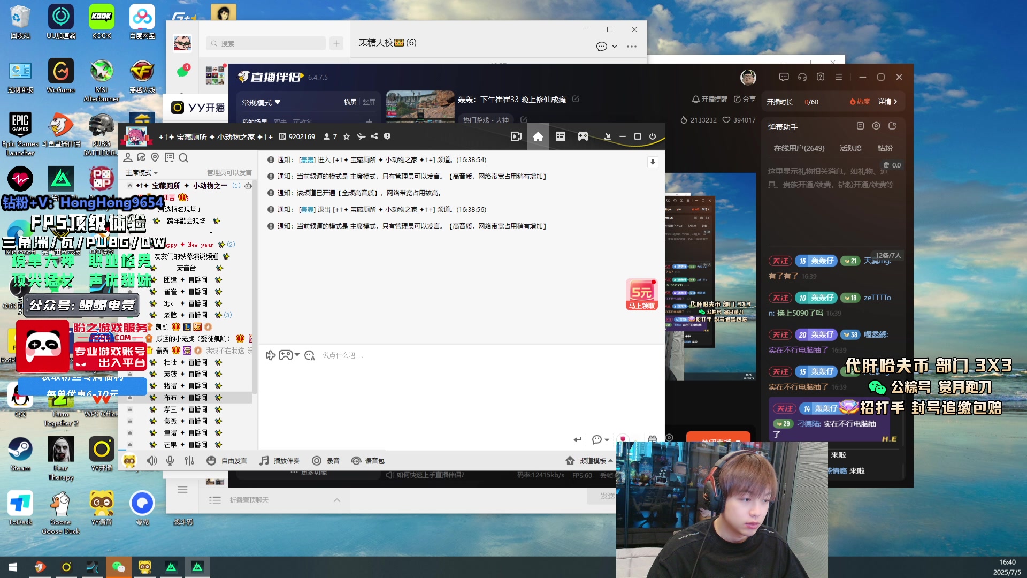The height and width of the screenshot is (578, 1027).
Task: Collapse the 宝藏厕所 root channel node
Action: click(x=130, y=186)
